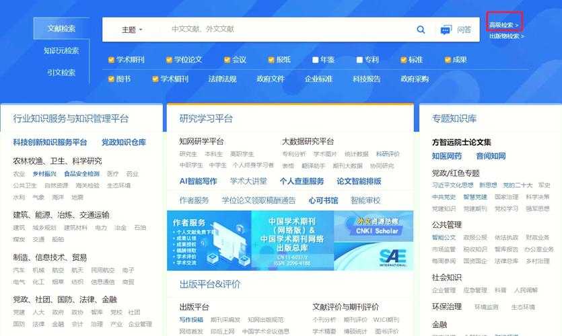This screenshot has height=336, width=562.
Task: Open the 主题 search field dropdown
Action: [131, 30]
